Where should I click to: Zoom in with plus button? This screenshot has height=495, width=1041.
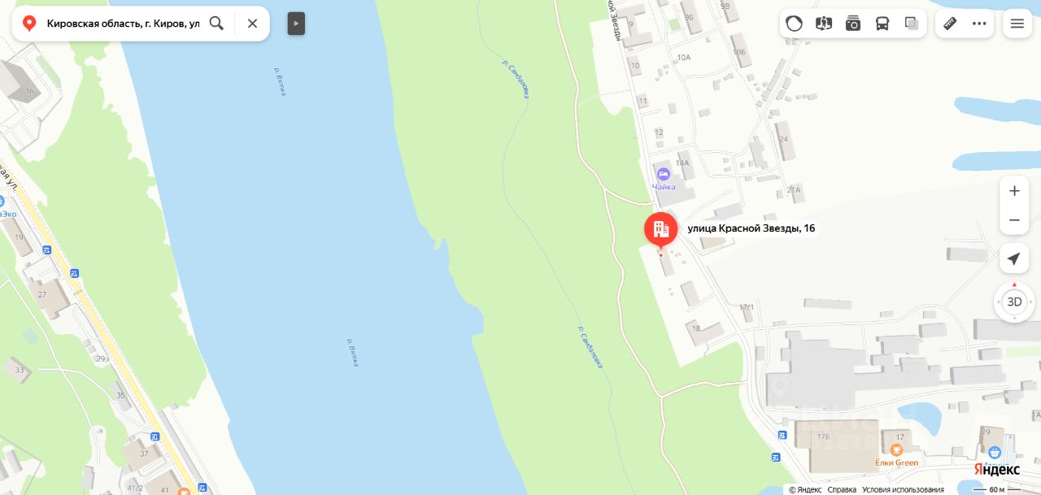1014,191
